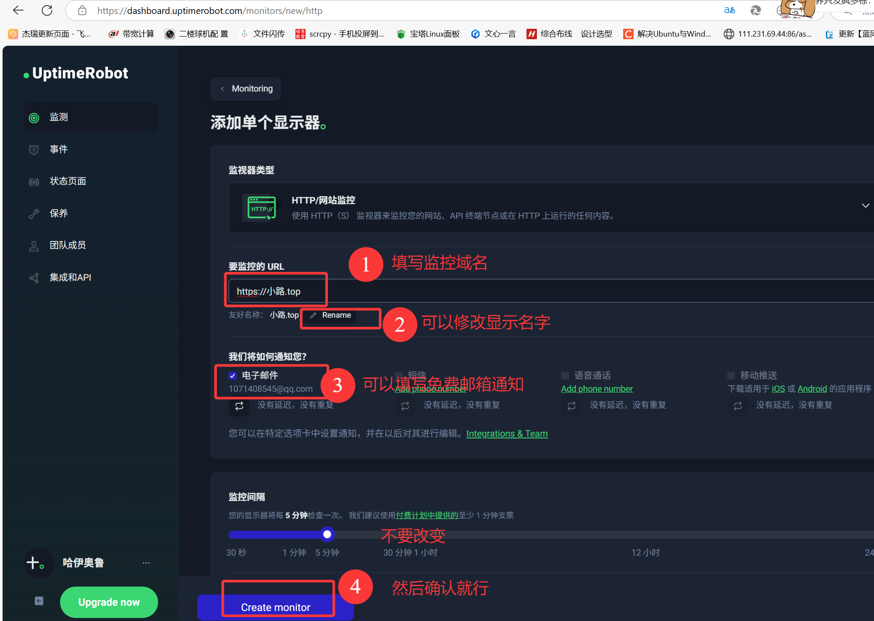874x621 pixels.
Task: Click the browser back arrow
Action: pos(18,10)
